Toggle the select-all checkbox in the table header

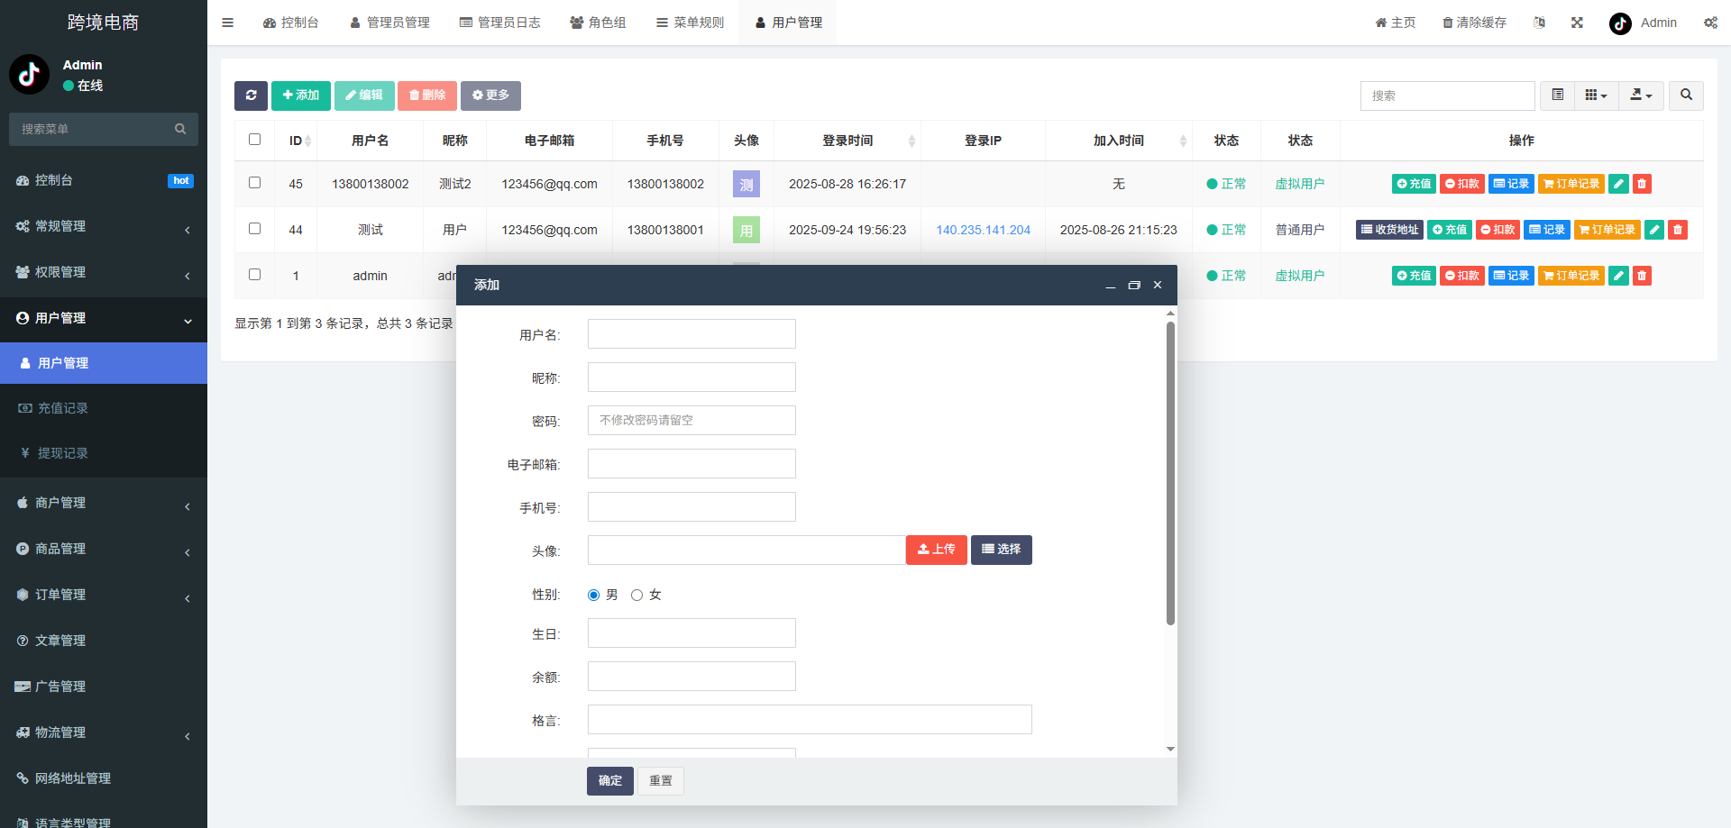[x=254, y=139]
